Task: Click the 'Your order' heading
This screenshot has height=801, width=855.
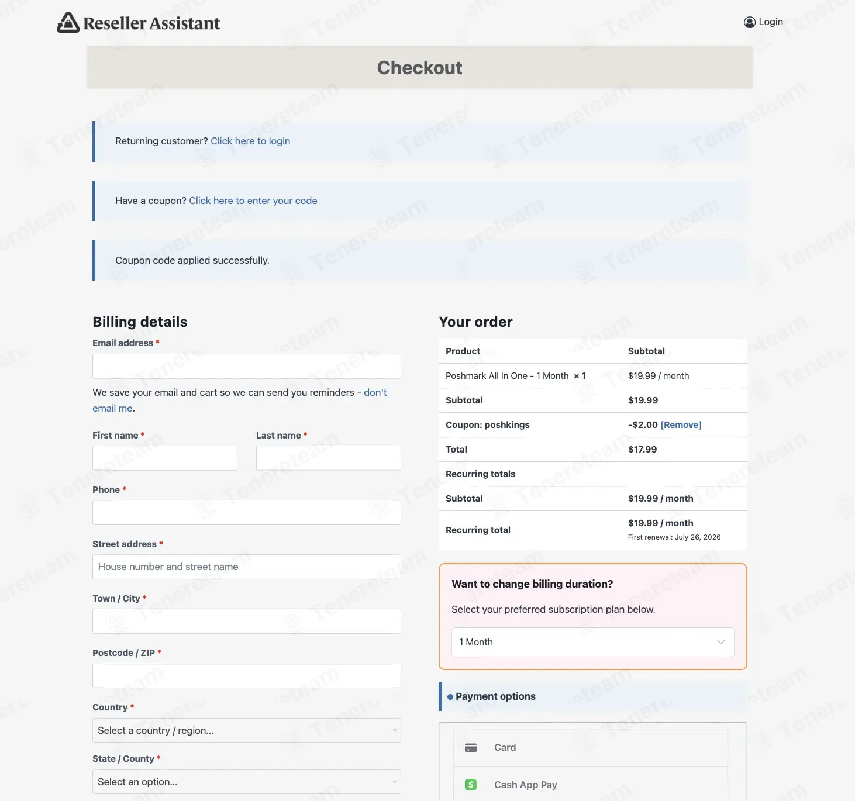Action: click(x=475, y=322)
